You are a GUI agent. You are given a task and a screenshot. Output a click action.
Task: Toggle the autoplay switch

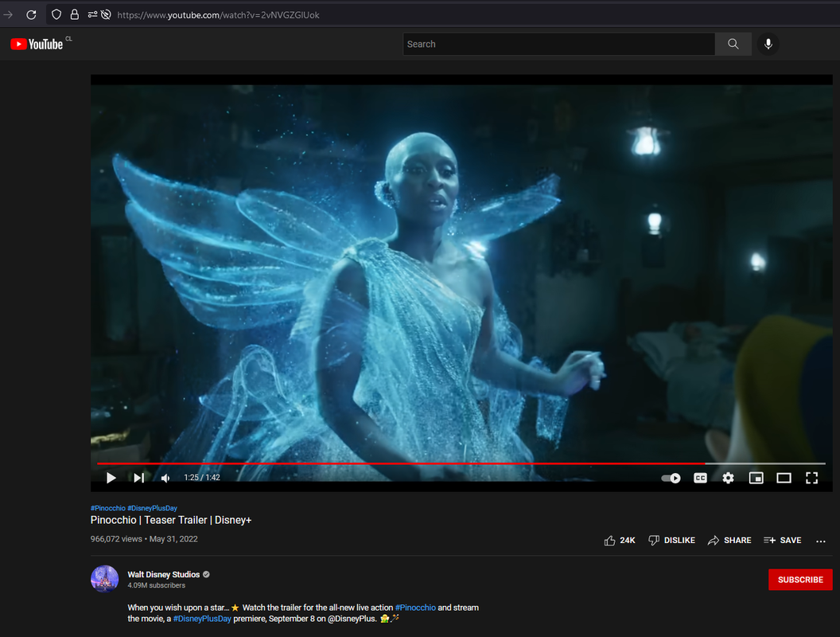(x=671, y=478)
